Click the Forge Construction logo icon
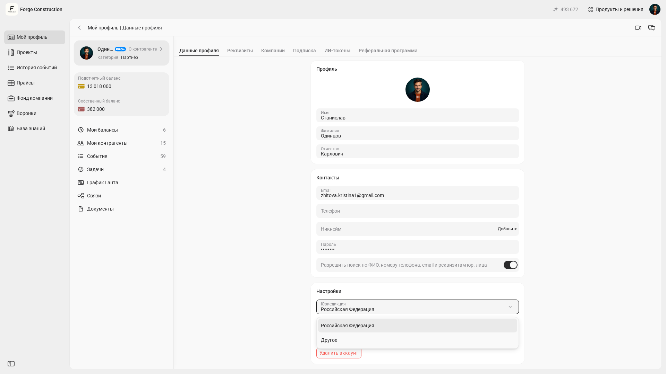Image resolution: width=666 pixels, height=374 pixels. (x=12, y=9)
